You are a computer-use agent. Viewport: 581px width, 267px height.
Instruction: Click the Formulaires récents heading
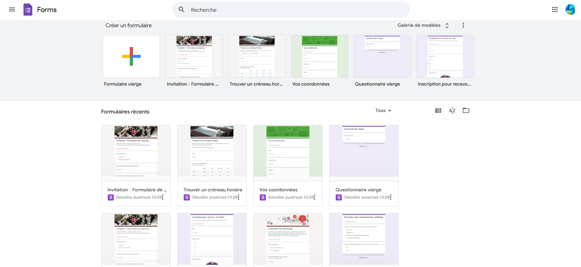(125, 112)
